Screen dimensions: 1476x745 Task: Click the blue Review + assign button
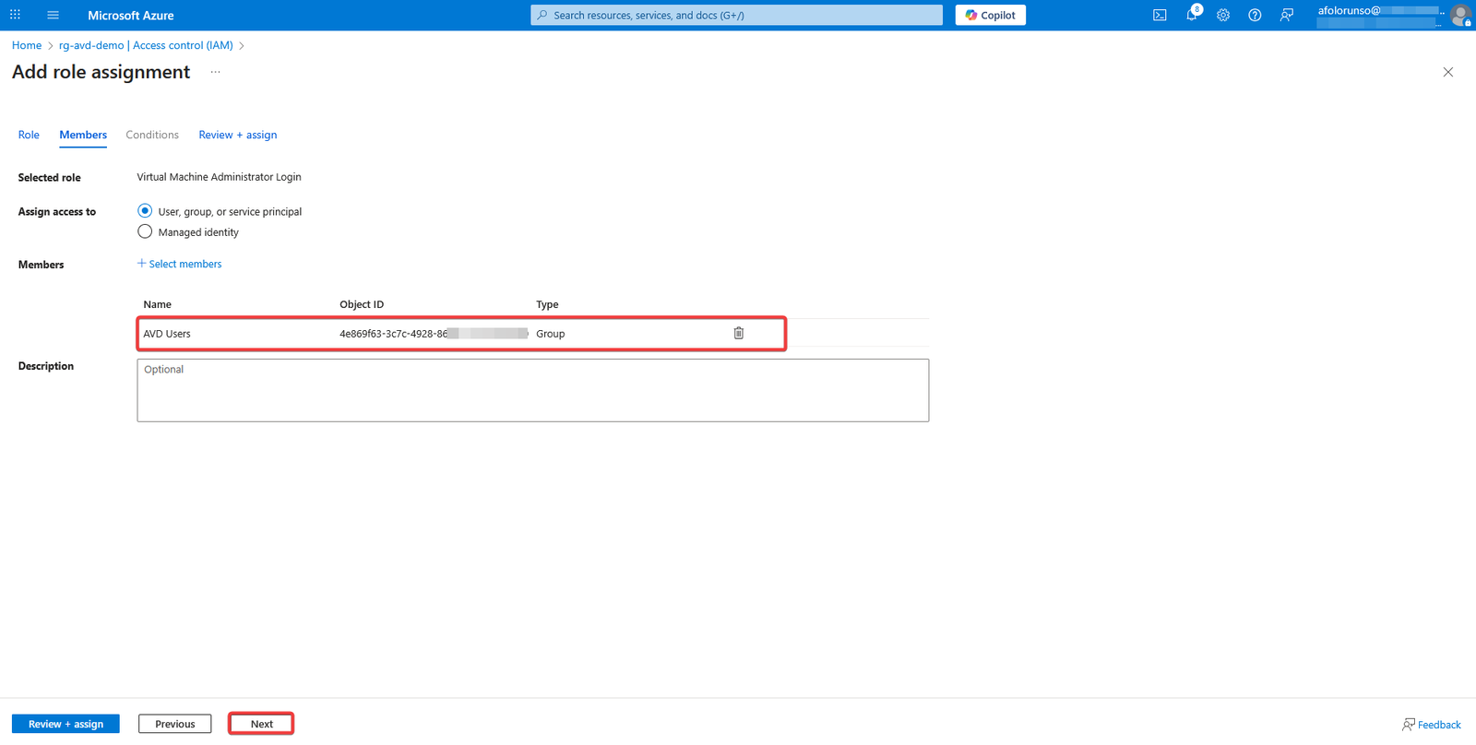pyautogui.click(x=65, y=724)
